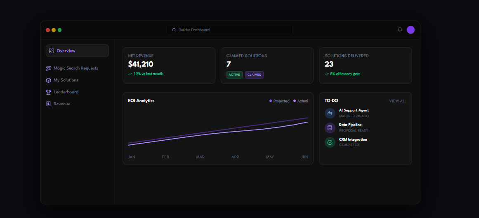The height and width of the screenshot is (218, 479).
Task: Click the Magic Search wand icon
Action: 48,68
